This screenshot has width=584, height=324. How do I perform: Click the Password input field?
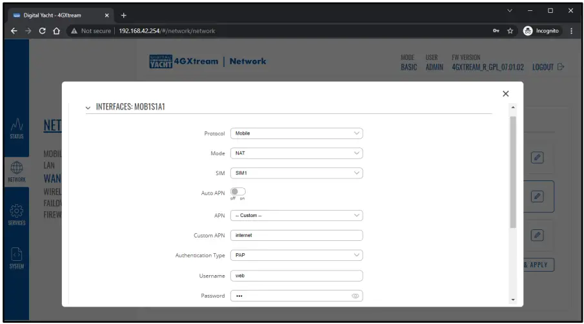coord(296,296)
